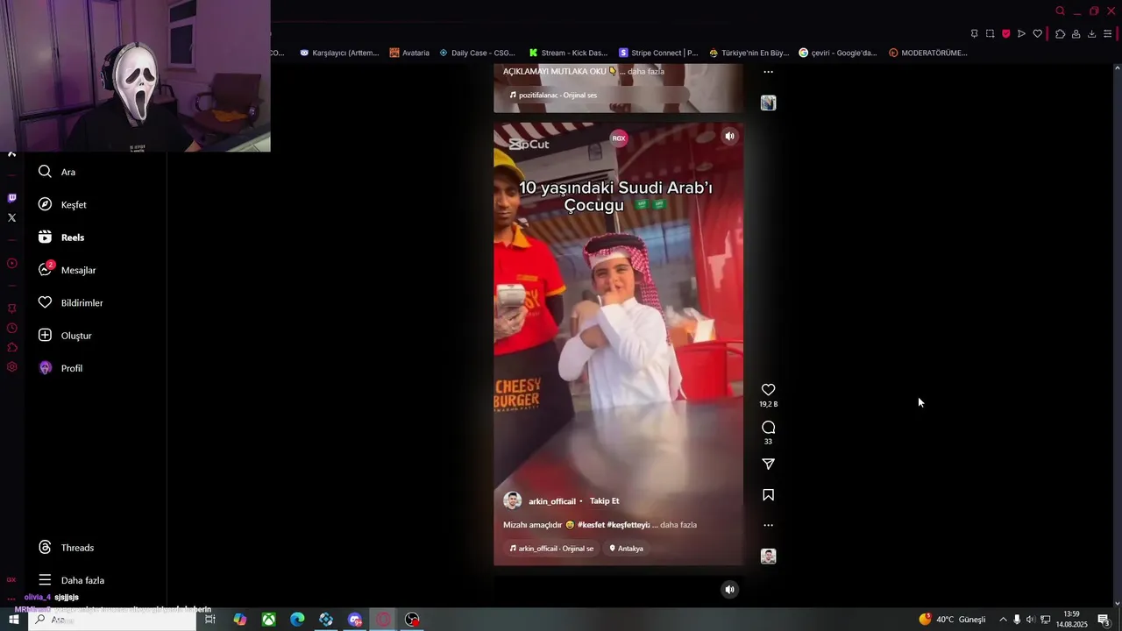Click the #kesfet hashtag
Viewport: 1122px width, 631px height.
click(x=591, y=525)
